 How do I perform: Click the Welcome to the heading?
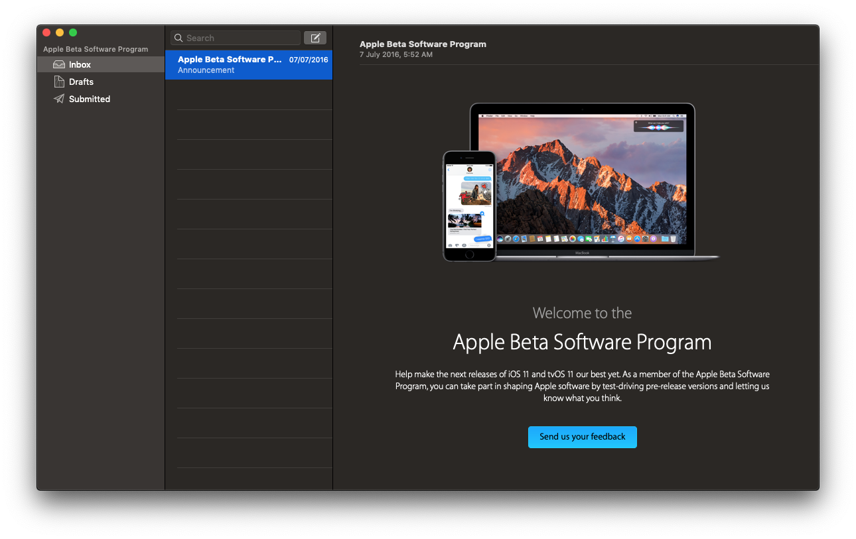point(582,313)
